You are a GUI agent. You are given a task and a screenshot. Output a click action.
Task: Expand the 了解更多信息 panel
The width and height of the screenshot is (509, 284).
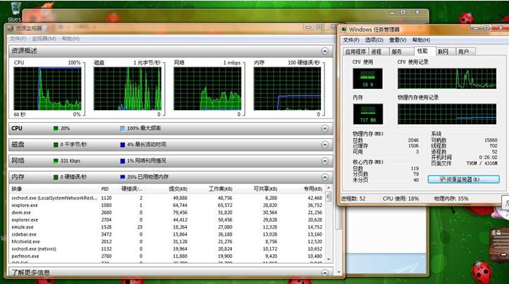tap(324, 272)
